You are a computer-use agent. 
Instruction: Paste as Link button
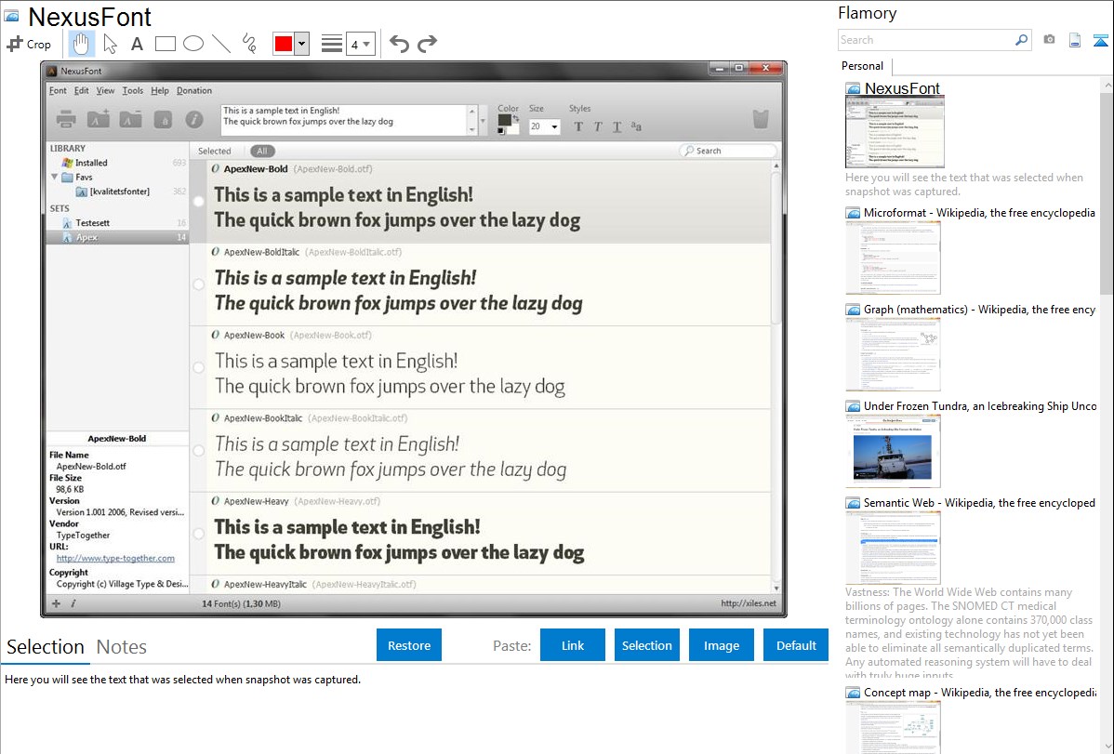click(x=573, y=645)
